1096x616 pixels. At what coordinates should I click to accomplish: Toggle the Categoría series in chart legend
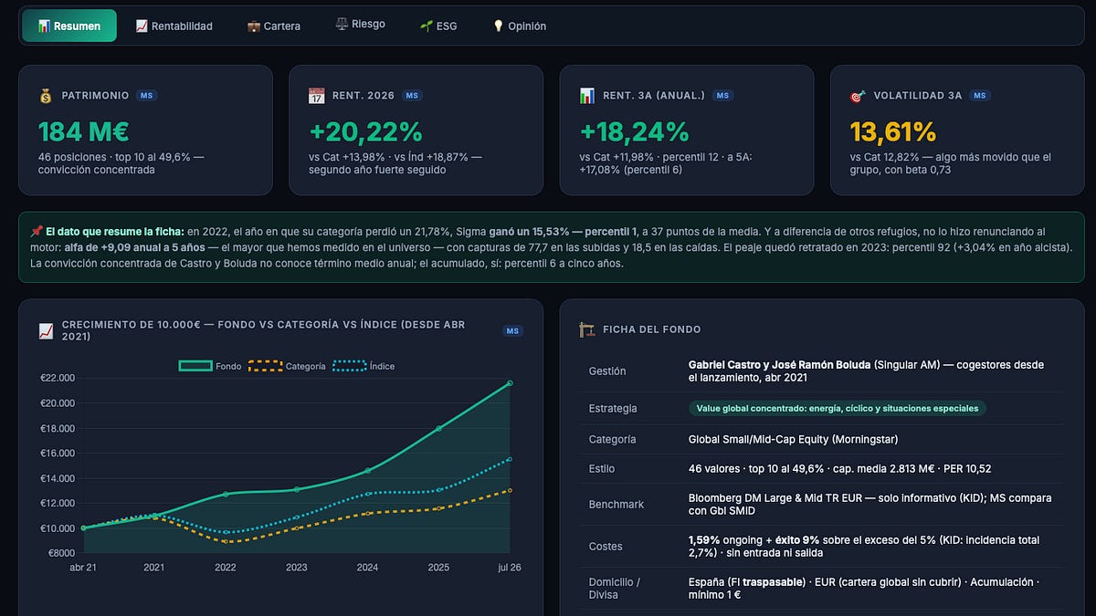(287, 366)
